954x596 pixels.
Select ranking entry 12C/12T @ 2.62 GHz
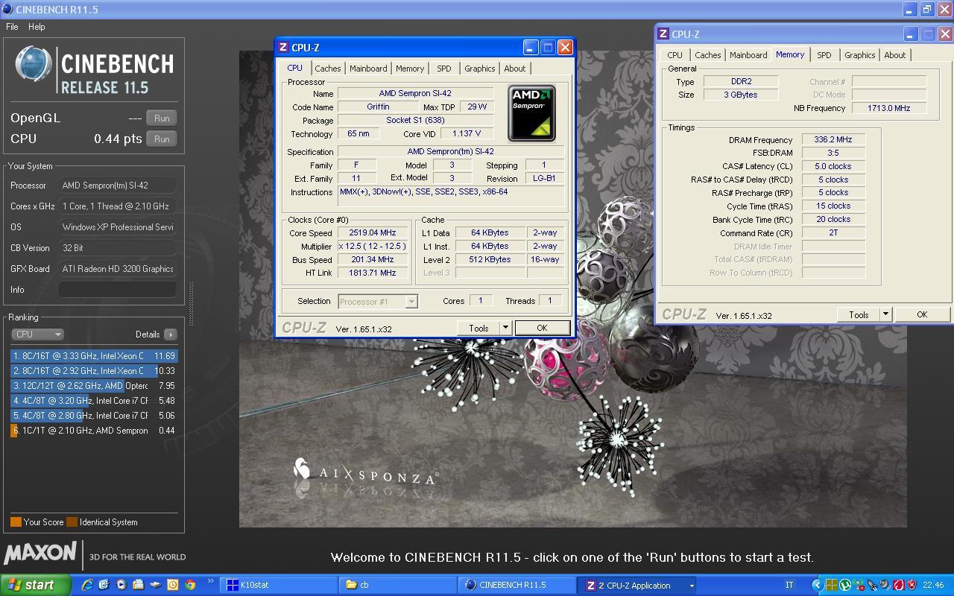tap(94, 386)
